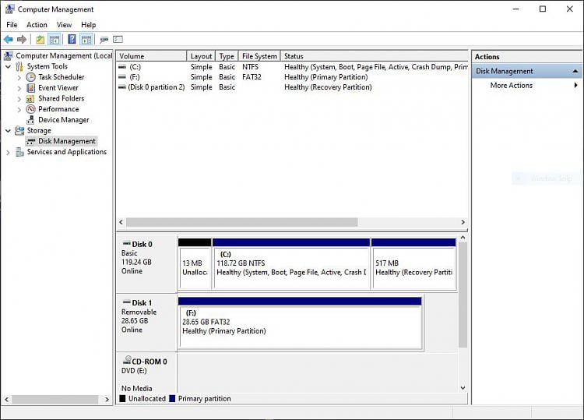Select the 517 MB recovery partition block
Screen dimensions: 584x420
click(x=413, y=264)
